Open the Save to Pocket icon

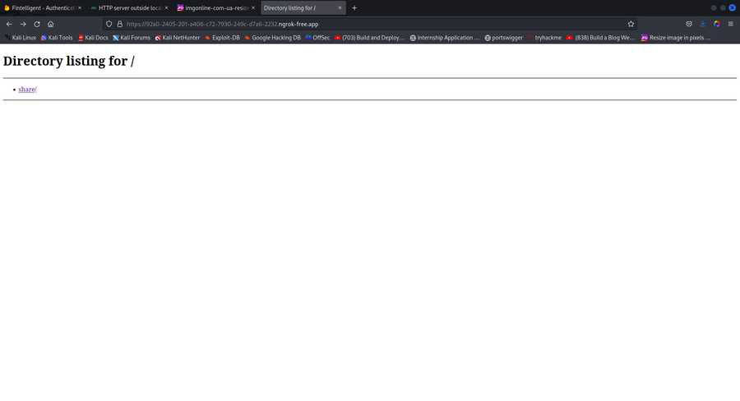[689, 24]
